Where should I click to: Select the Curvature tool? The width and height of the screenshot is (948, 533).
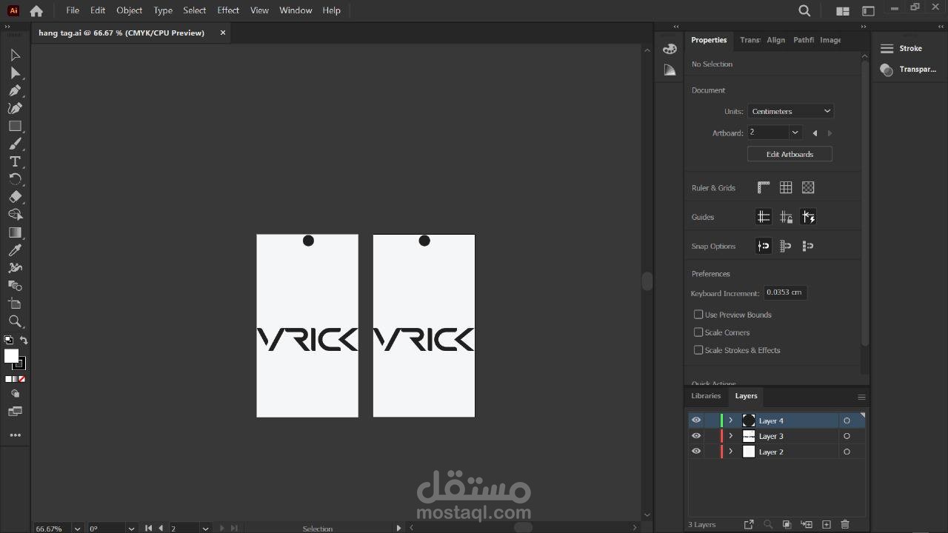coord(15,108)
